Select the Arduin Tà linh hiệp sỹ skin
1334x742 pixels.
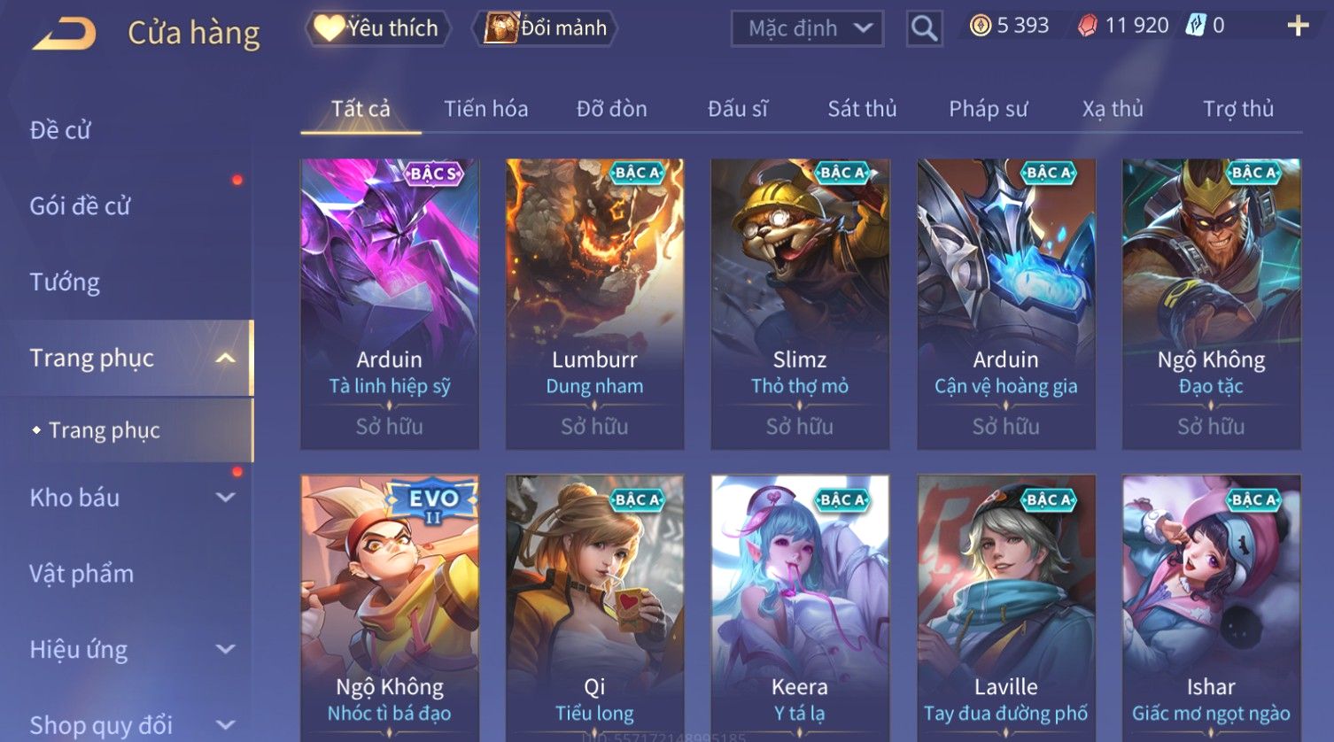390,304
